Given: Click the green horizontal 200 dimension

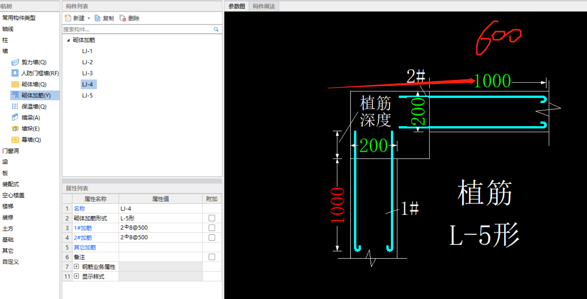Looking at the screenshot, I should coord(373,146).
